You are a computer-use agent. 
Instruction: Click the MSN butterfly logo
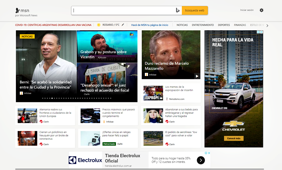pos(17,11)
